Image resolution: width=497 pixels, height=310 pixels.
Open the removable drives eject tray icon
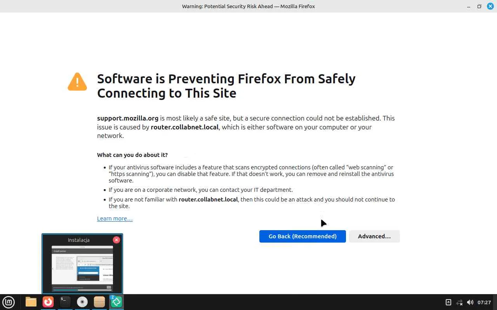(448, 302)
